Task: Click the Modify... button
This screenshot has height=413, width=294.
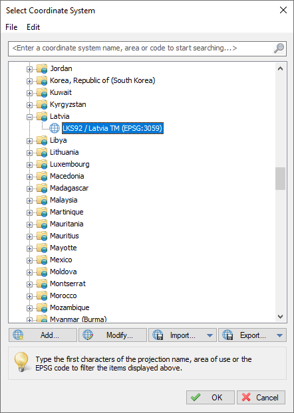Action: pos(112,335)
